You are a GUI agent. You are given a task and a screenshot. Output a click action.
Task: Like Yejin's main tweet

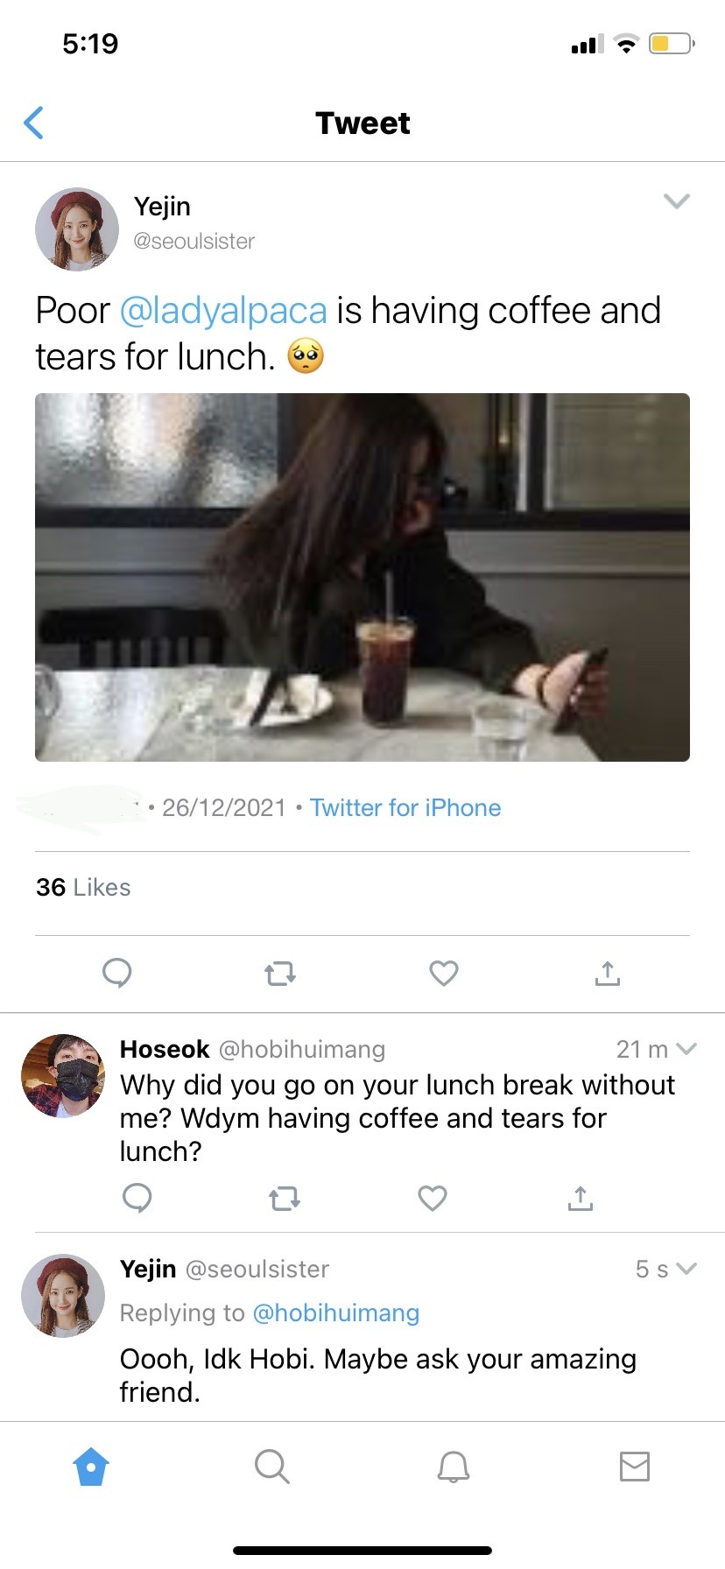(x=444, y=973)
